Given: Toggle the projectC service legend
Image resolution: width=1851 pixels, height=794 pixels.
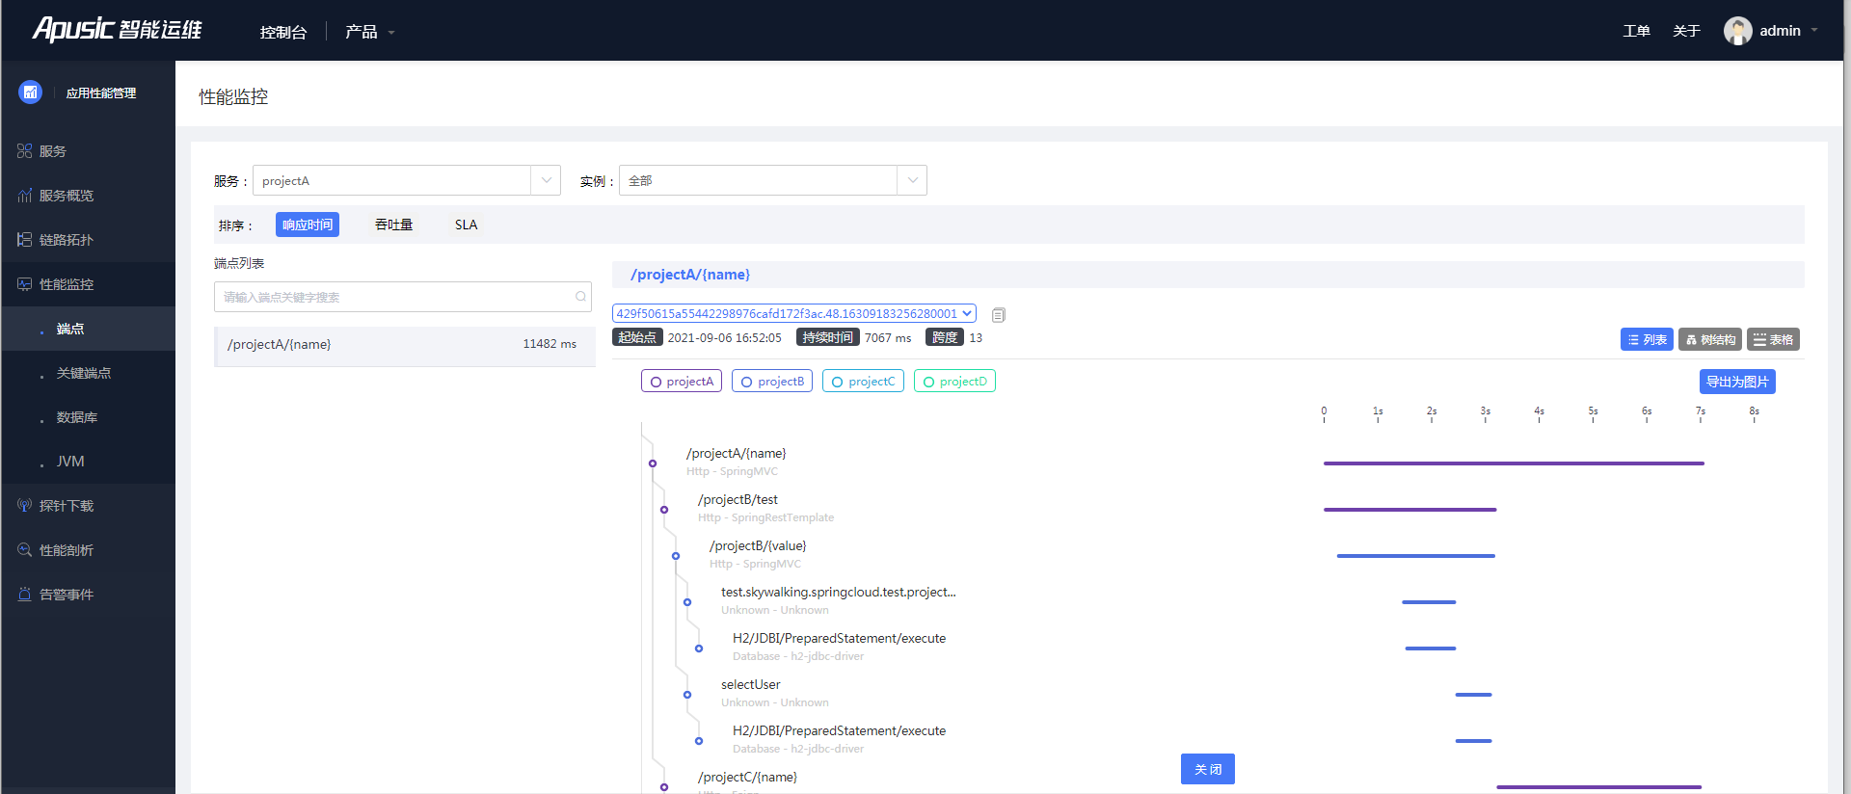Looking at the screenshot, I should (x=863, y=382).
